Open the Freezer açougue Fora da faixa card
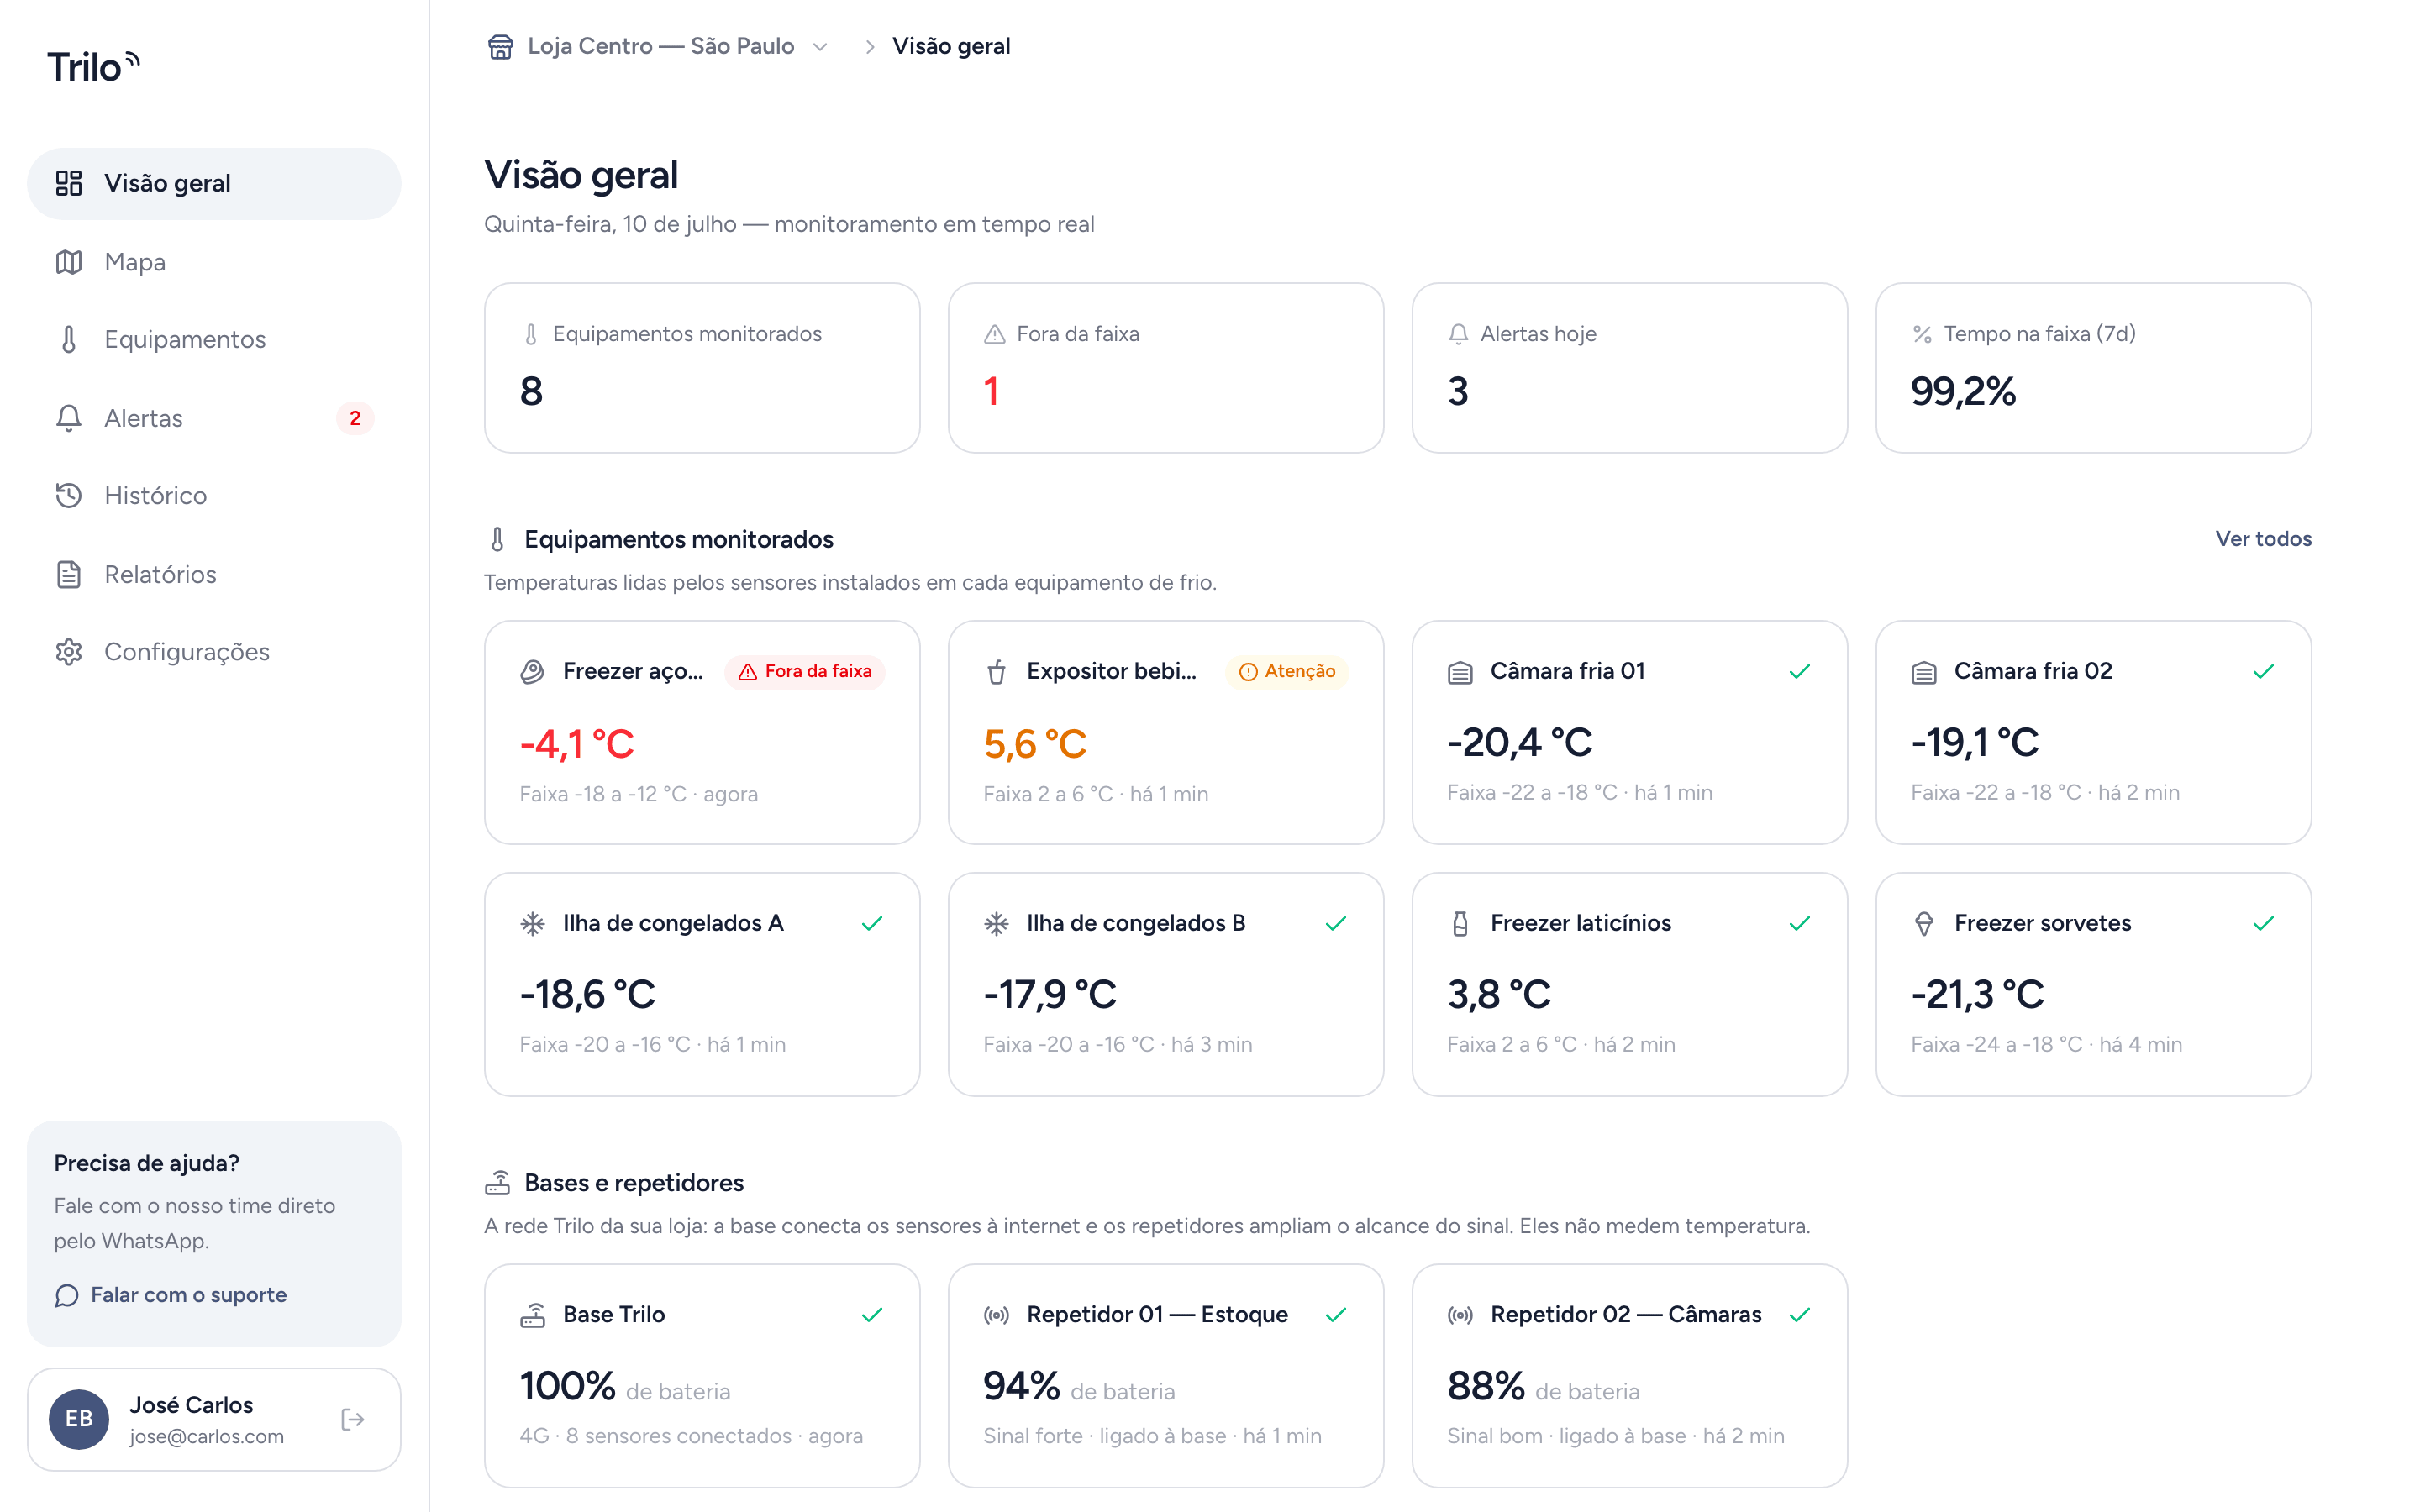The width and height of the screenshot is (2420, 1512). (x=702, y=732)
